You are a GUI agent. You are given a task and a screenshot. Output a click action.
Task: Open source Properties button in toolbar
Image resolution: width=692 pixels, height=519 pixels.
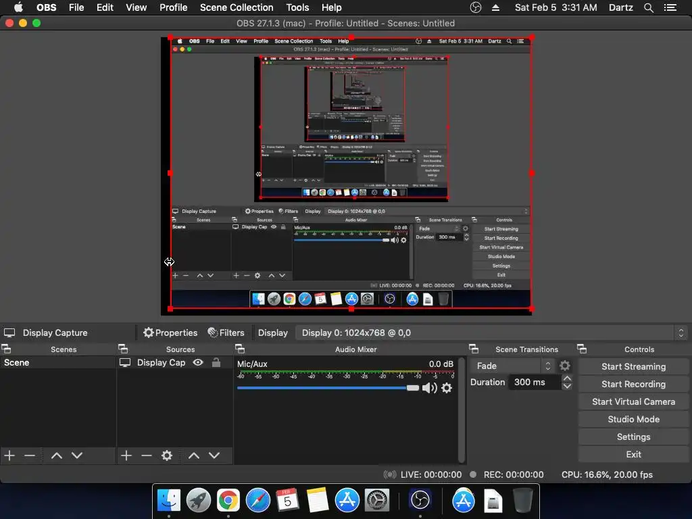click(x=170, y=332)
